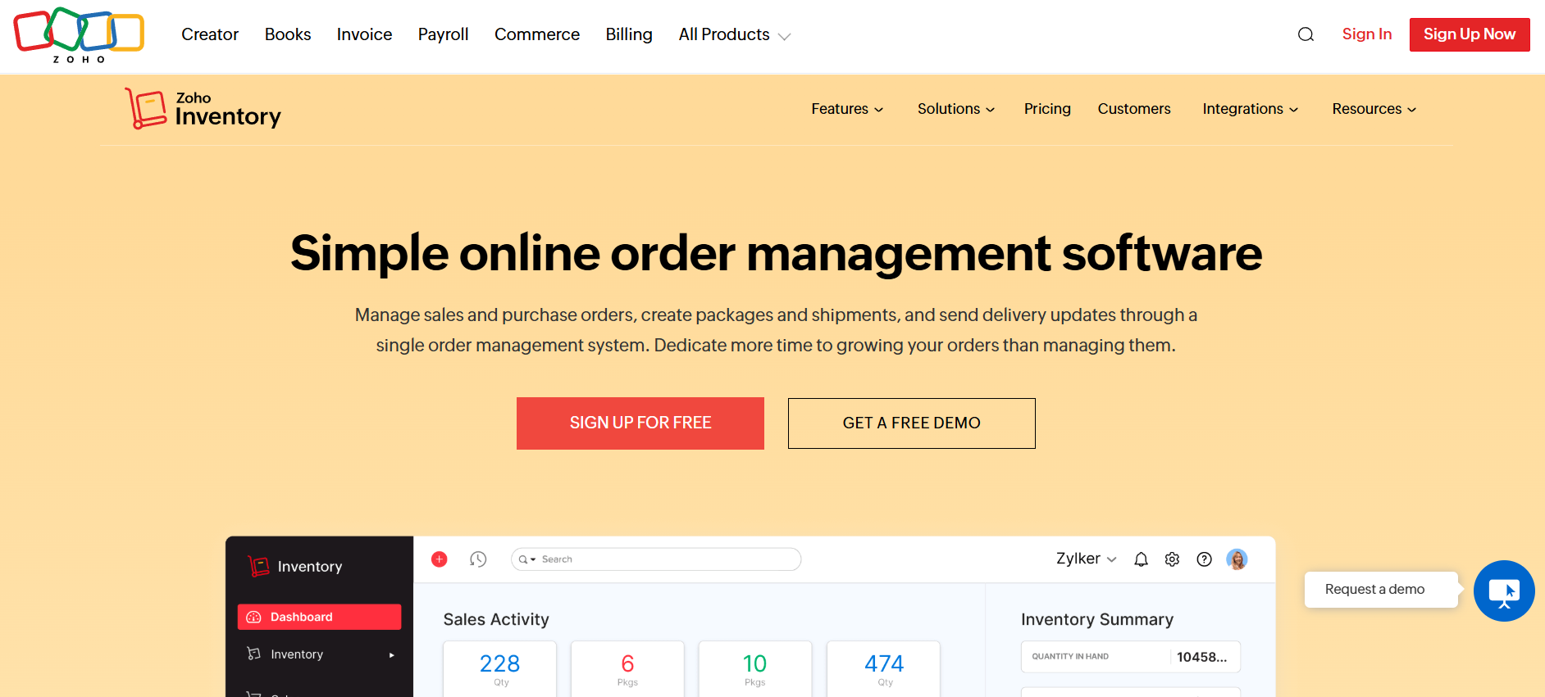Click the Inventory logo in dark sidebar
Image resolution: width=1545 pixels, height=697 pixels.
point(295,566)
